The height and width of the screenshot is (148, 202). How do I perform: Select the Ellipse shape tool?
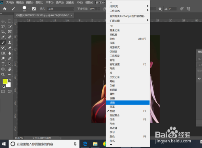tap(3, 69)
